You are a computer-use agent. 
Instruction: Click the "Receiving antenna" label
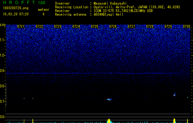point(71,14)
